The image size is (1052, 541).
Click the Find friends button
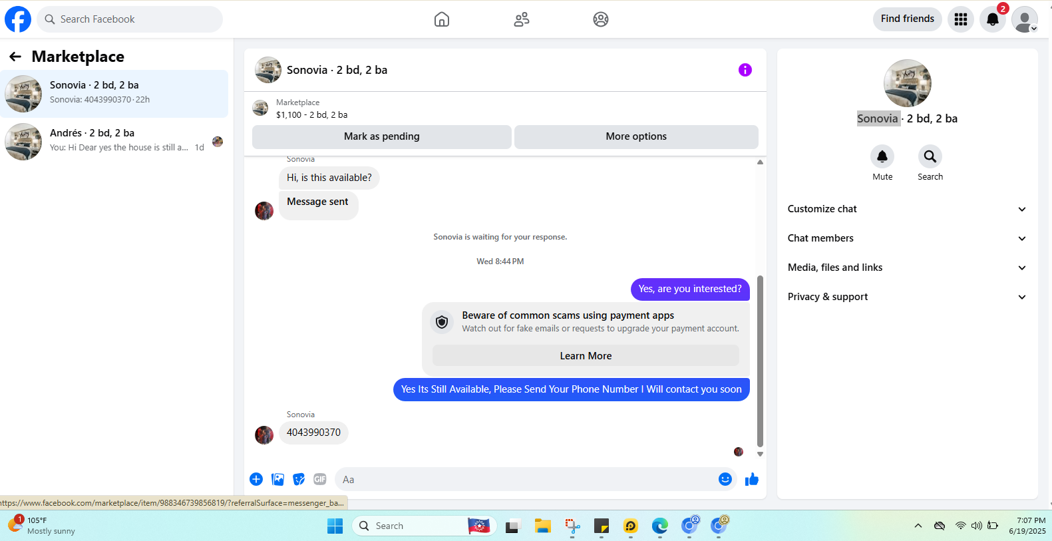coord(908,19)
